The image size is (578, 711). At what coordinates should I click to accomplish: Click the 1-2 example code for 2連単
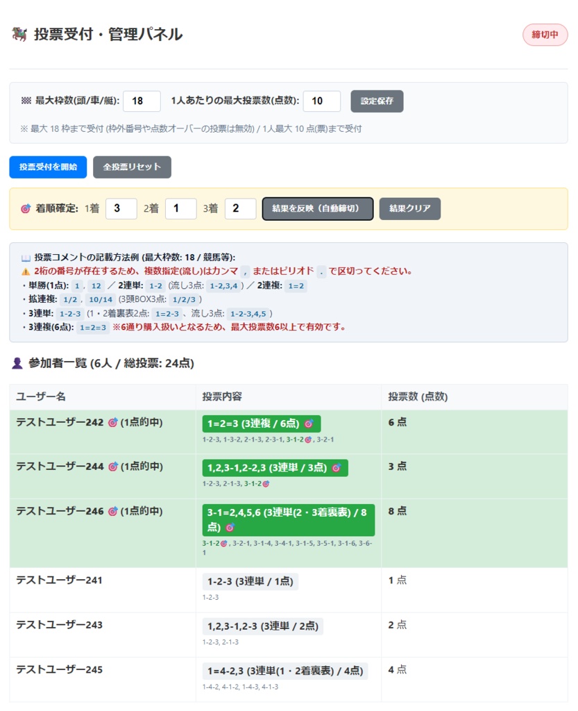(156, 285)
